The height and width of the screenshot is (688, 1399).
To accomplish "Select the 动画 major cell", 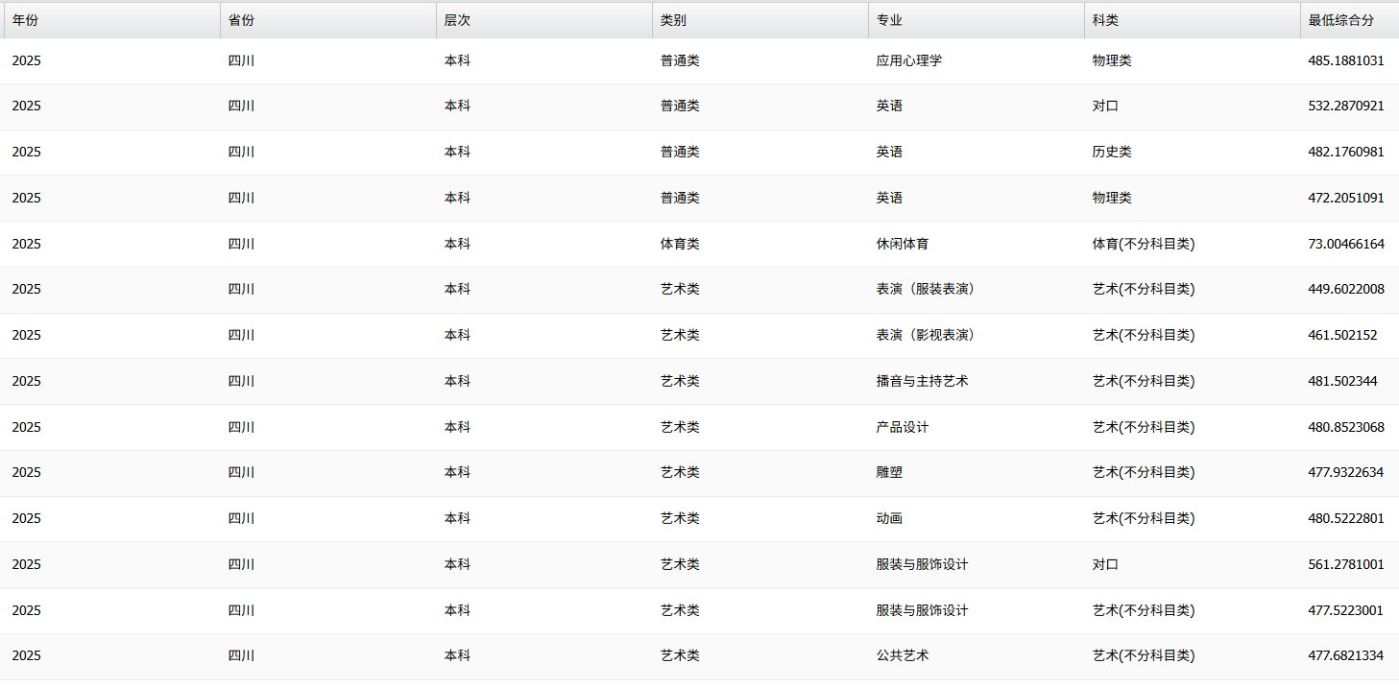I will (889, 518).
